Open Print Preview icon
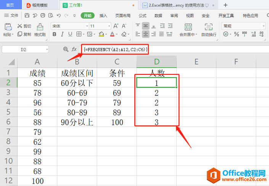This screenshot has height=186, width=269. click(51, 15)
